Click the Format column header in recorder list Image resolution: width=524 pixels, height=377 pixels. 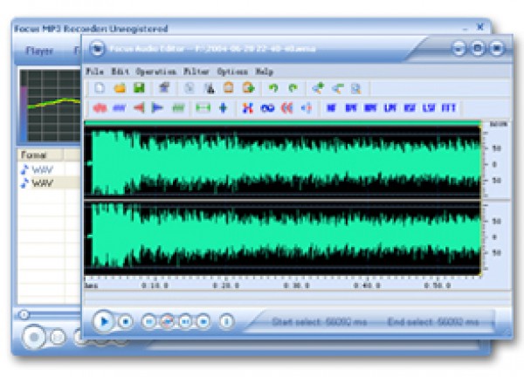pyautogui.click(x=40, y=155)
